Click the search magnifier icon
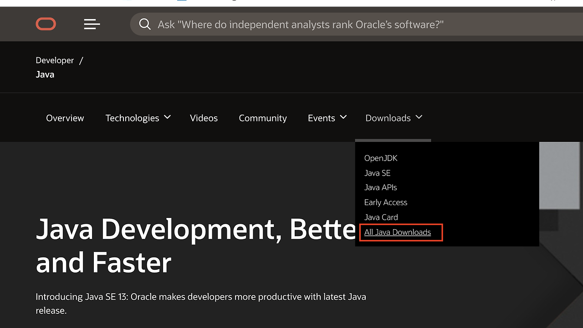This screenshot has height=328, width=583. (x=145, y=24)
